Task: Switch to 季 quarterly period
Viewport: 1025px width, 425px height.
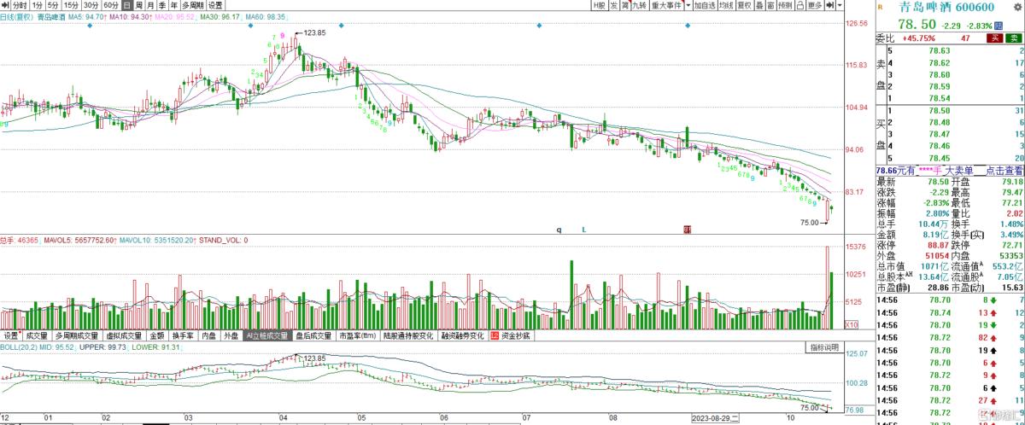Action: point(162,5)
